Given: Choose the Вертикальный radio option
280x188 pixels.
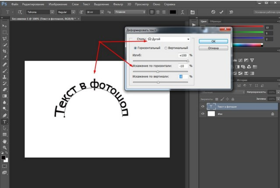Looking at the screenshot, I should (x=166, y=48).
